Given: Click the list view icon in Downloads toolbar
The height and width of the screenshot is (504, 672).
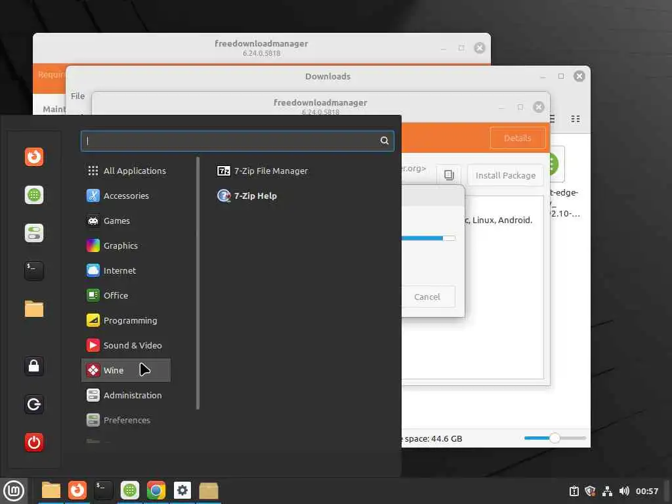Looking at the screenshot, I should coord(553,119).
